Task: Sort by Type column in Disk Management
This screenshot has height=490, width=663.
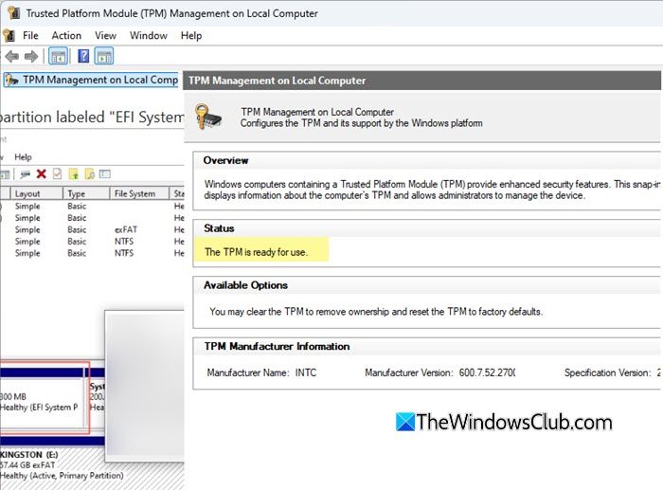Action: click(x=87, y=193)
